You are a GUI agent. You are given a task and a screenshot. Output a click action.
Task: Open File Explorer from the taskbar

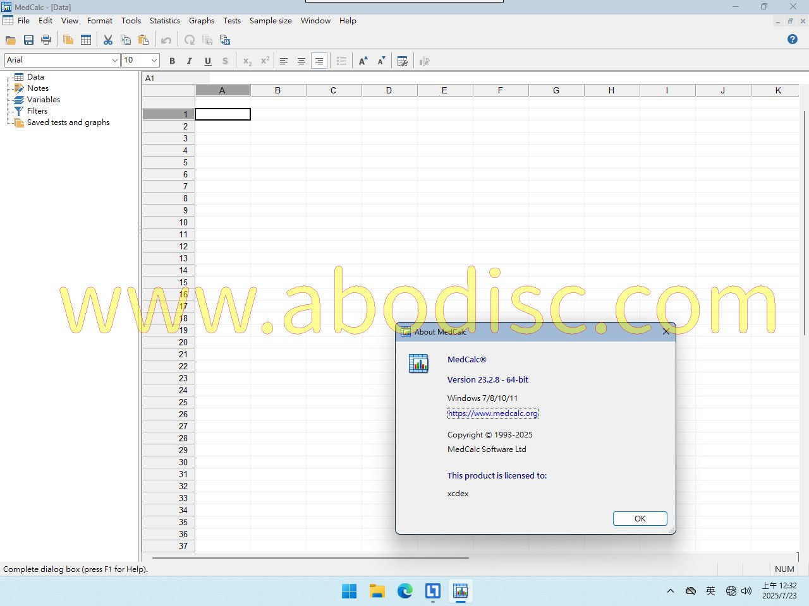[377, 591]
